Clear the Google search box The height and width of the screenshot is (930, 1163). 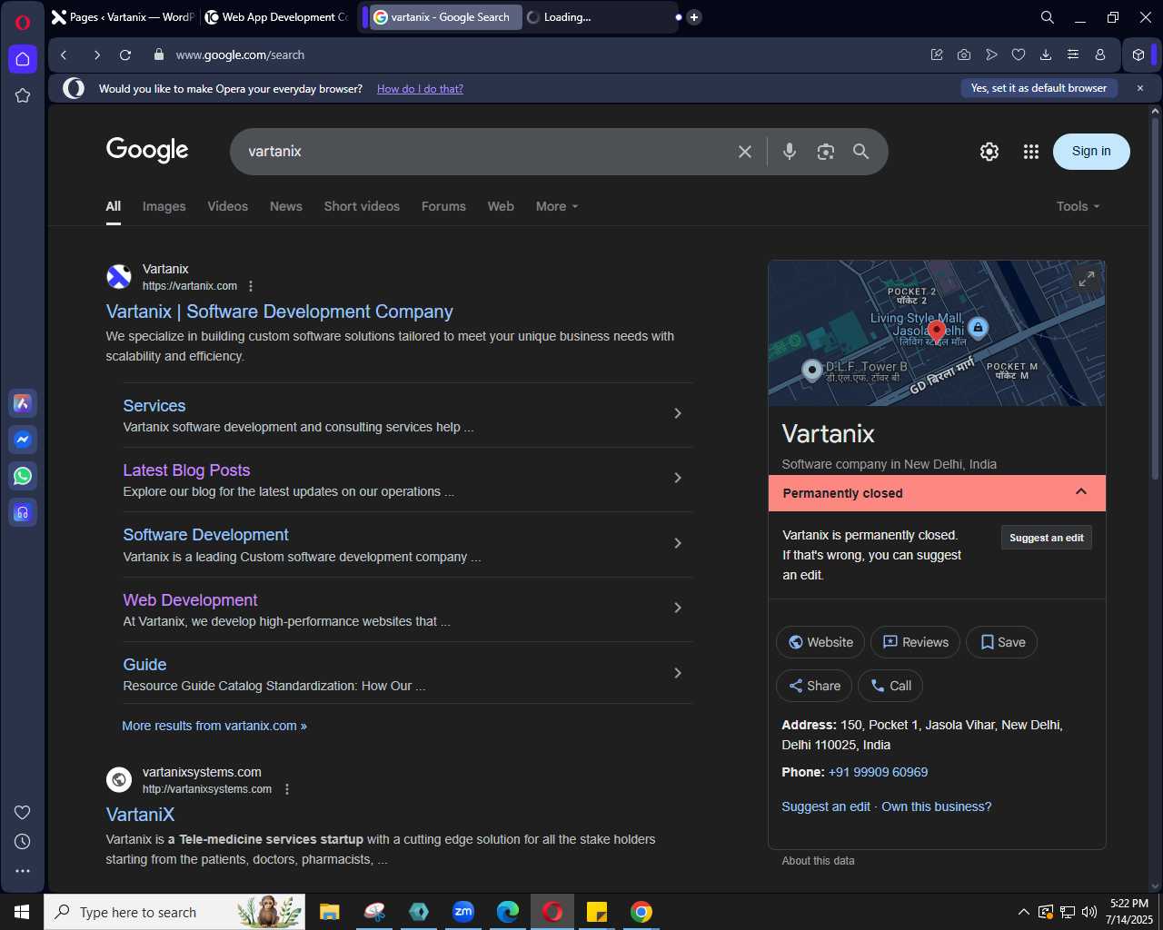(x=745, y=152)
